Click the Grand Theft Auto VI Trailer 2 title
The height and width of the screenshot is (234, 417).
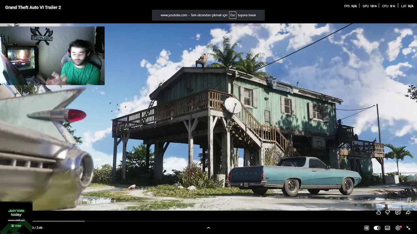(33, 7)
